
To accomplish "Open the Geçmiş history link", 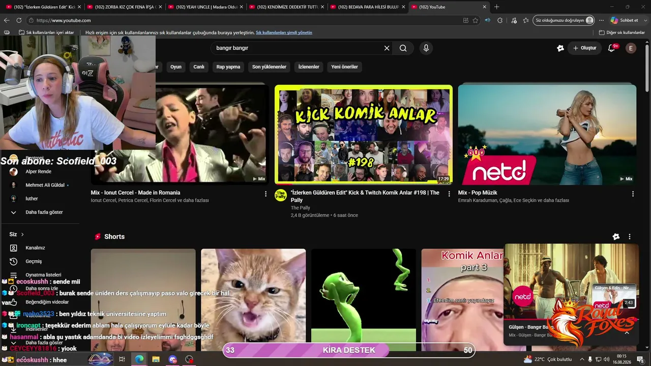I will click(34, 261).
